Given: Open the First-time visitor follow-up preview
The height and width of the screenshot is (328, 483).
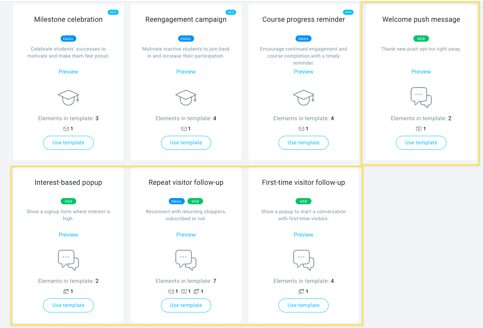Looking at the screenshot, I should point(303,235).
